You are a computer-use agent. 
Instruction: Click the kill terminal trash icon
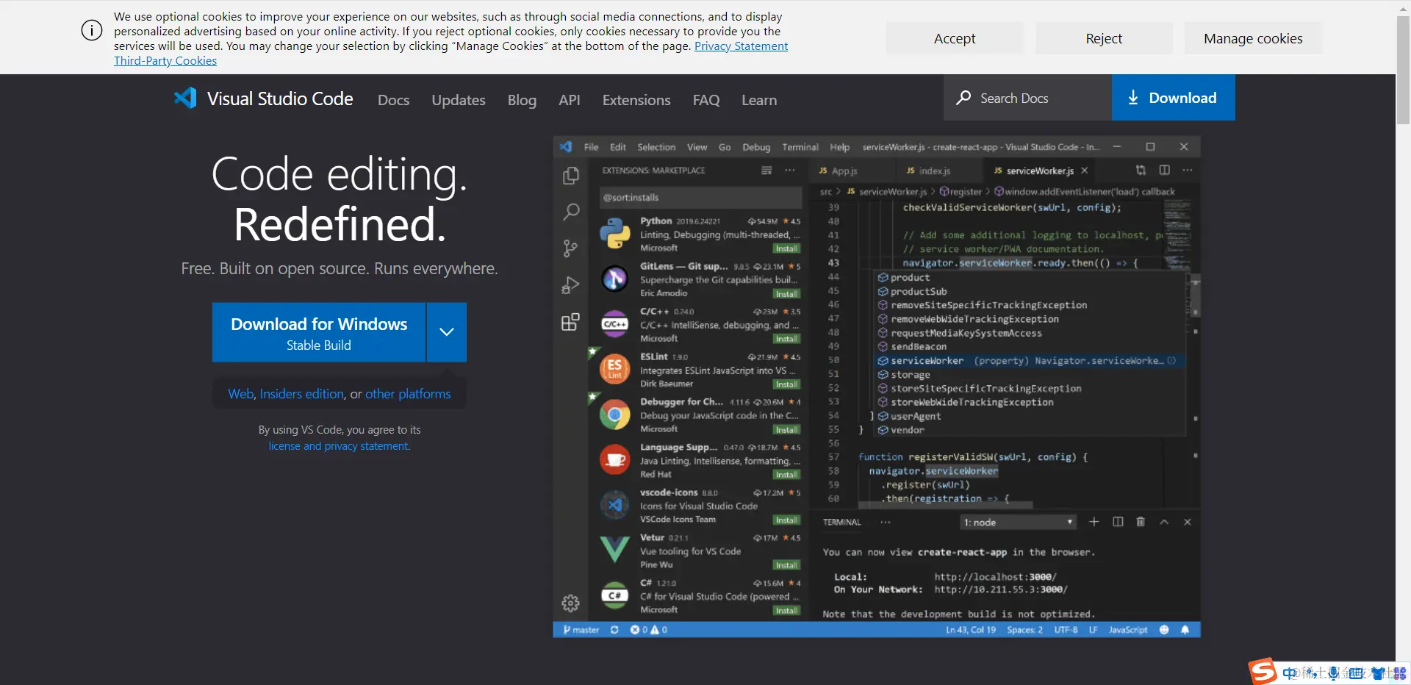(1141, 522)
